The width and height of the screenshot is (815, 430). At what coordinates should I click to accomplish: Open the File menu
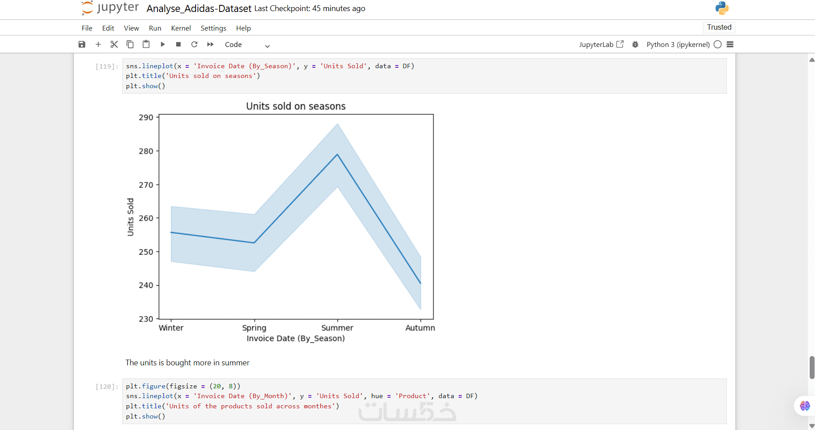87,28
